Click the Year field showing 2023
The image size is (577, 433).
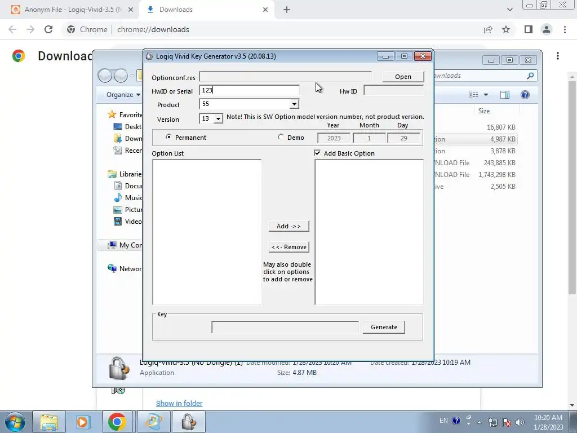click(334, 138)
